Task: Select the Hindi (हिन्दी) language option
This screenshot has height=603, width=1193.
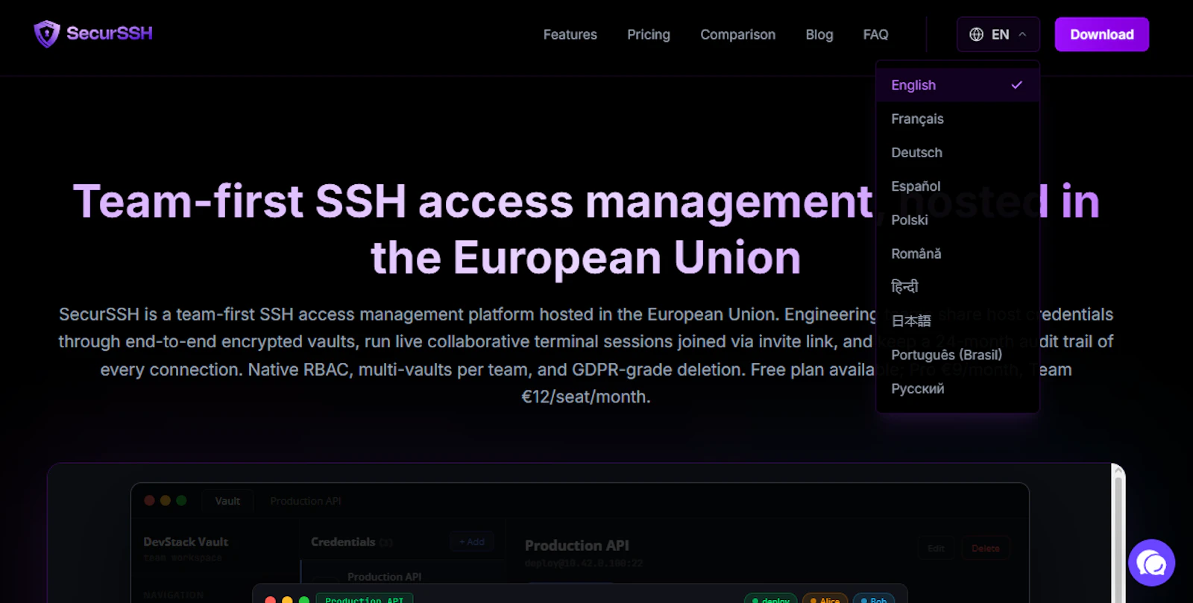Action: pyautogui.click(x=957, y=287)
